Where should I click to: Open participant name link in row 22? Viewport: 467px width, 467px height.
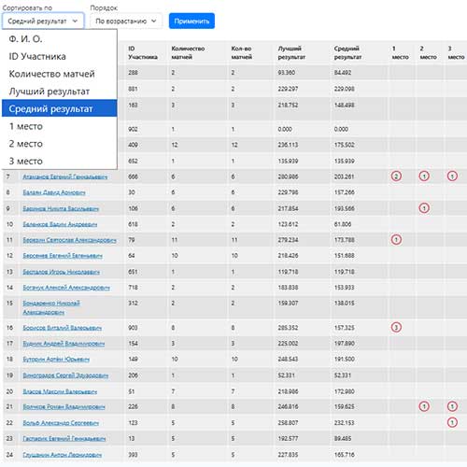[x=61, y=423]
